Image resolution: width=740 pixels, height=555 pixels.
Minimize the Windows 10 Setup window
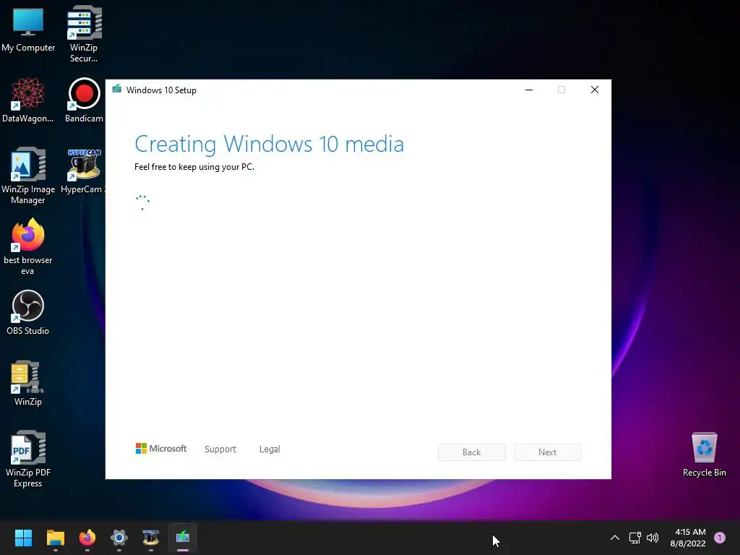point(529,90)
